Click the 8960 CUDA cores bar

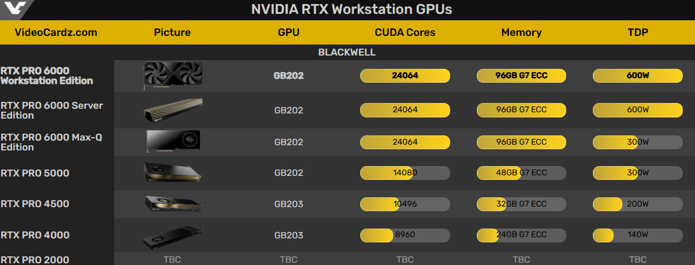[405, 235]
